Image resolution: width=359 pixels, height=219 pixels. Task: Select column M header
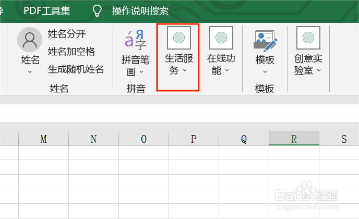pos(43,138)
